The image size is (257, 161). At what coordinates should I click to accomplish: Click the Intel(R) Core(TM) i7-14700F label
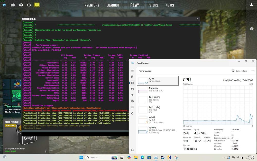[238, 80]
